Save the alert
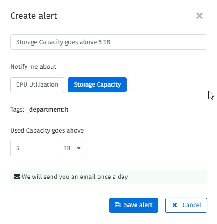 (x=134, y=205)
